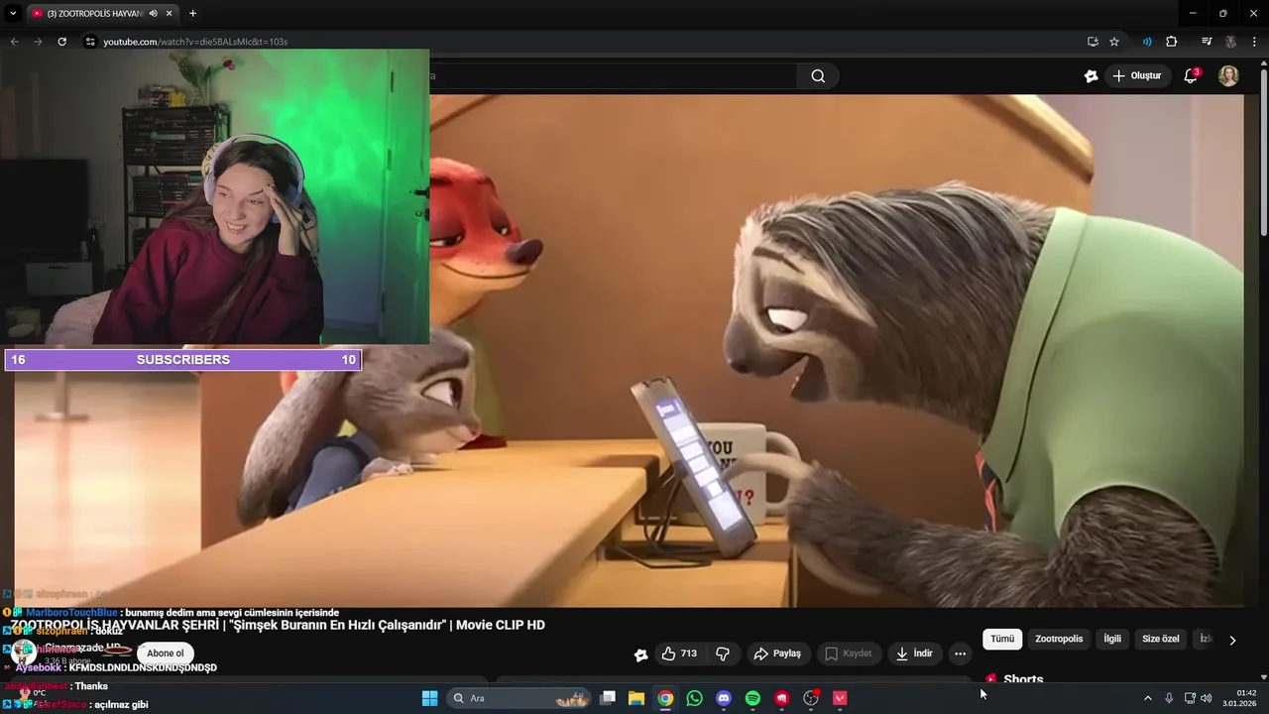Click the sparkle icon beside Oluştur
The width and height of the screenshot is (1269, 714).
pyautogui.click(x=1091, y=76)
